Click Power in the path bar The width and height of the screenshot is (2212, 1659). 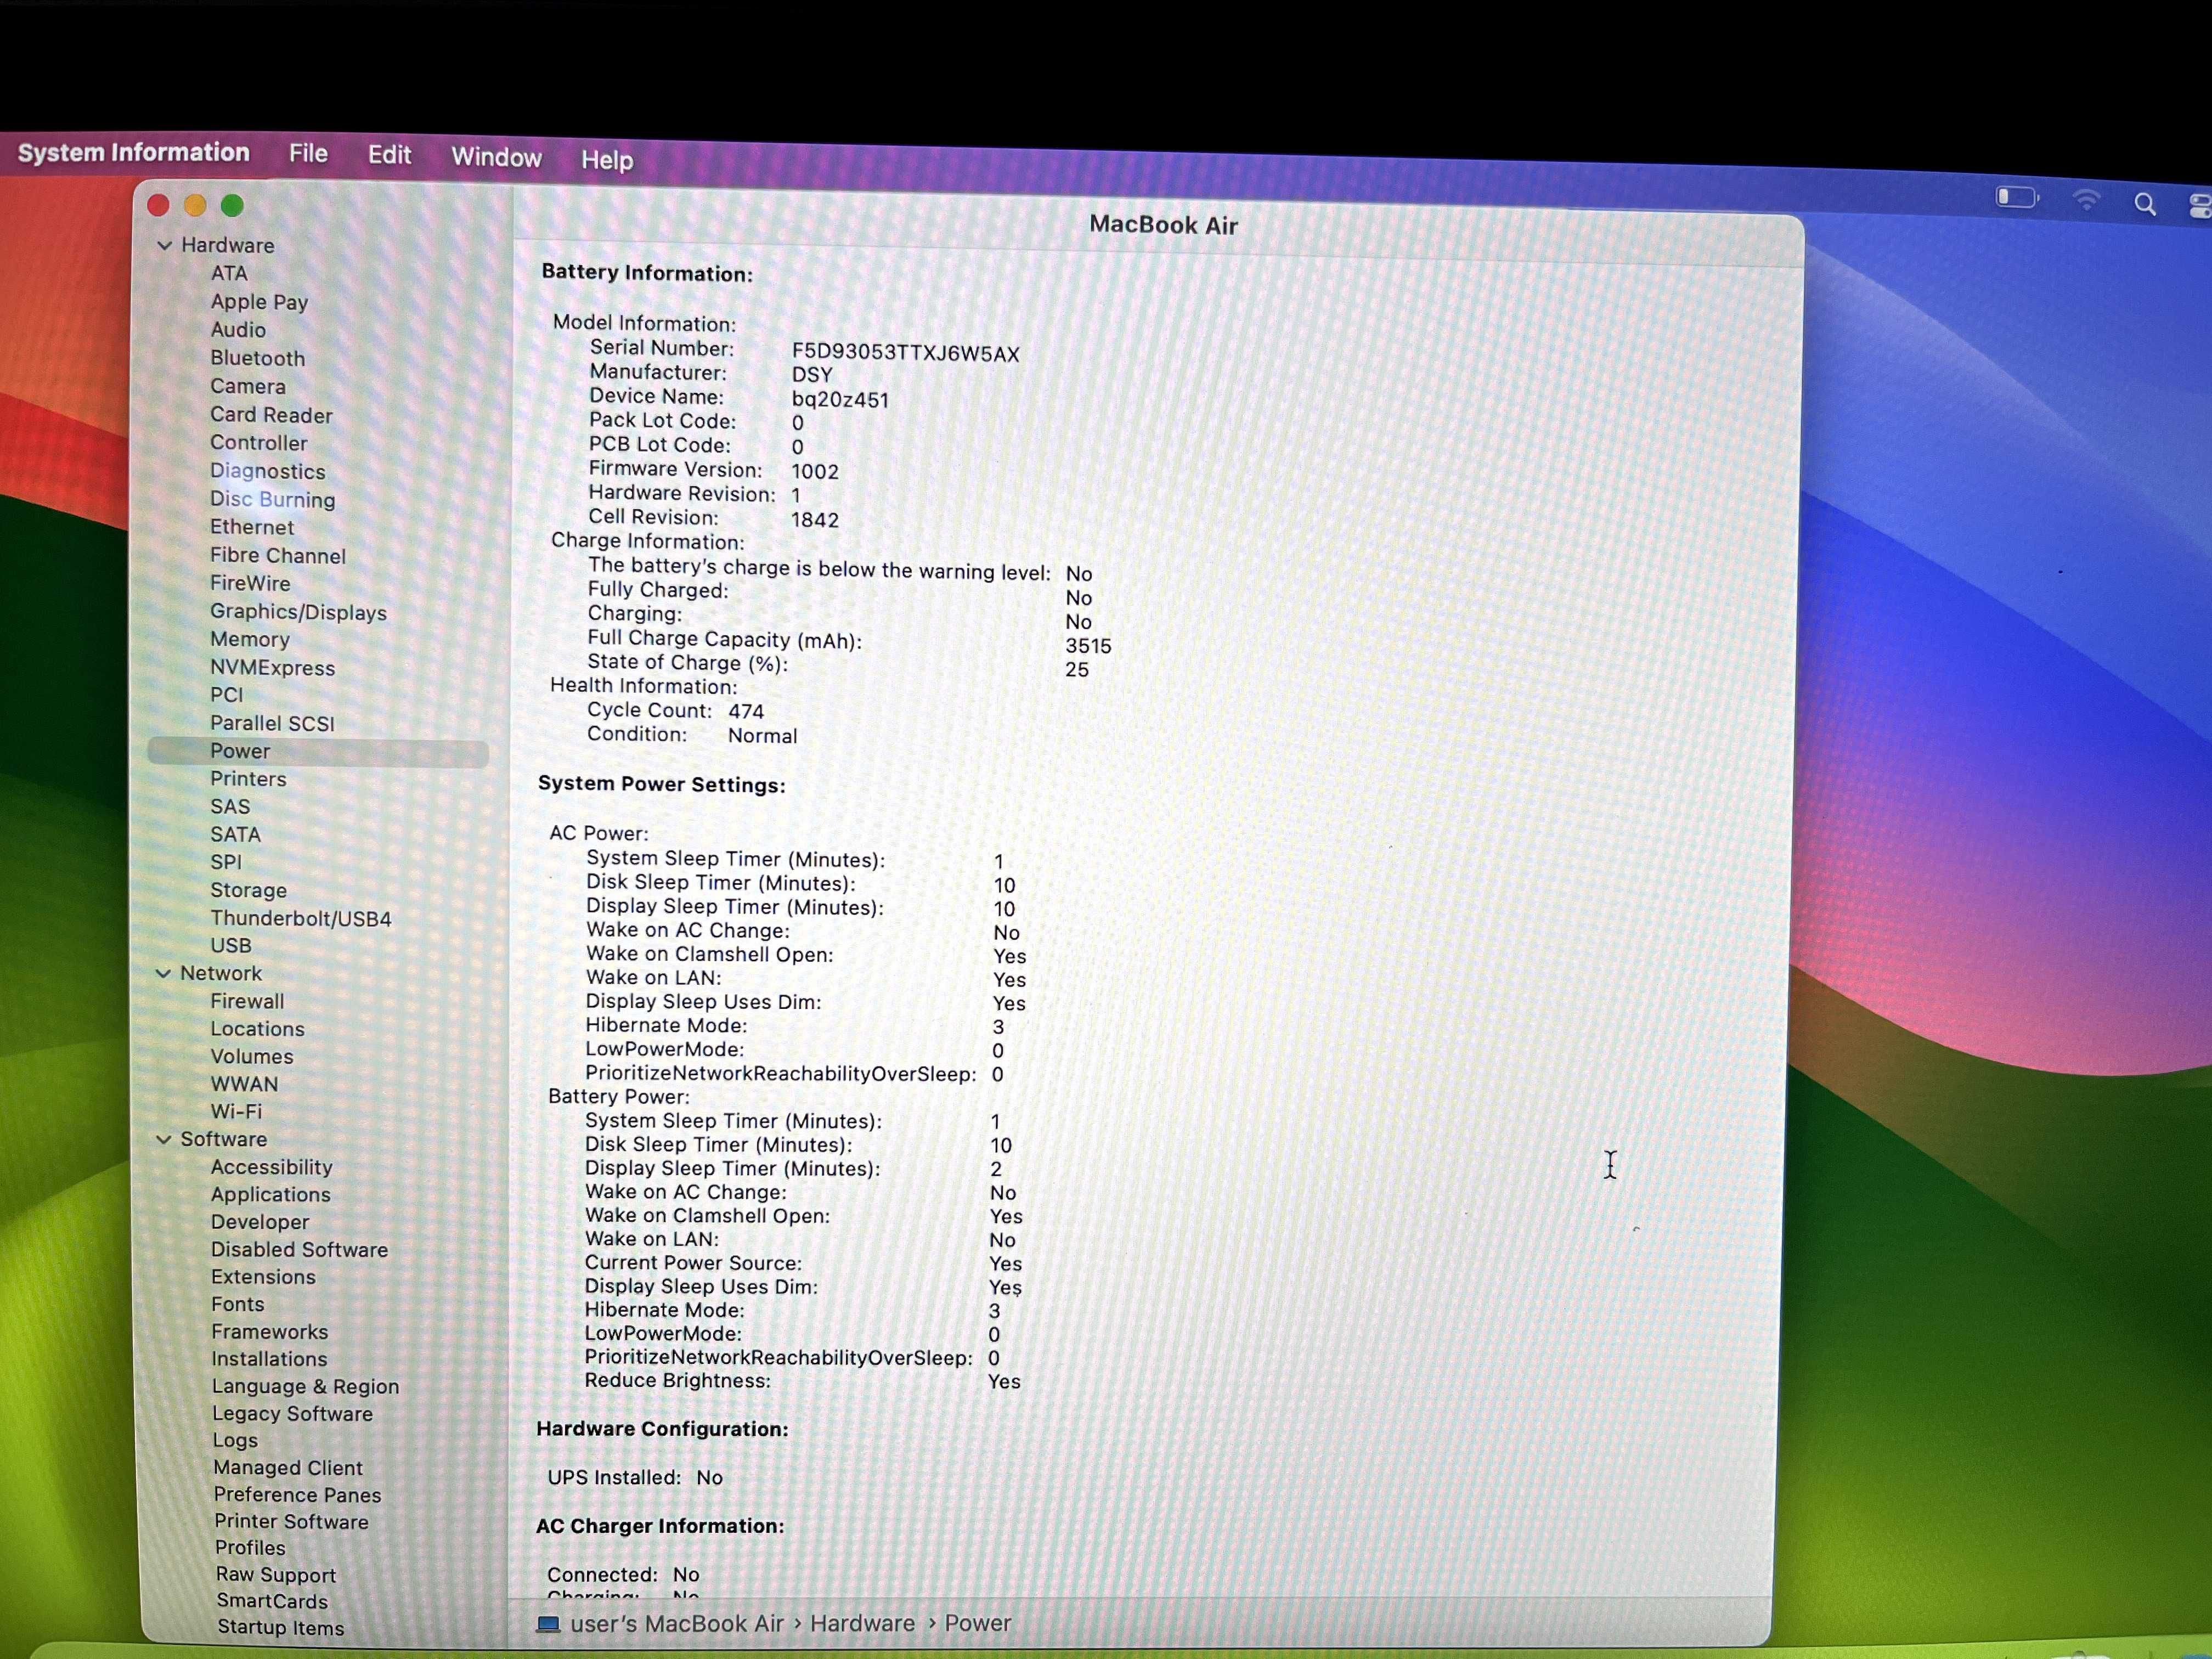978,1623
